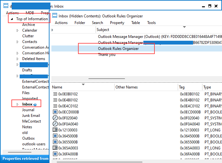Select the Imported folder
The image size is (222, 163).
(x=30, y=99)
